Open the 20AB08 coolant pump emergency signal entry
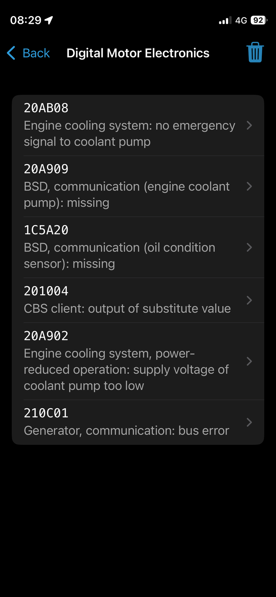276x597 pixels. tap(129, 133)
